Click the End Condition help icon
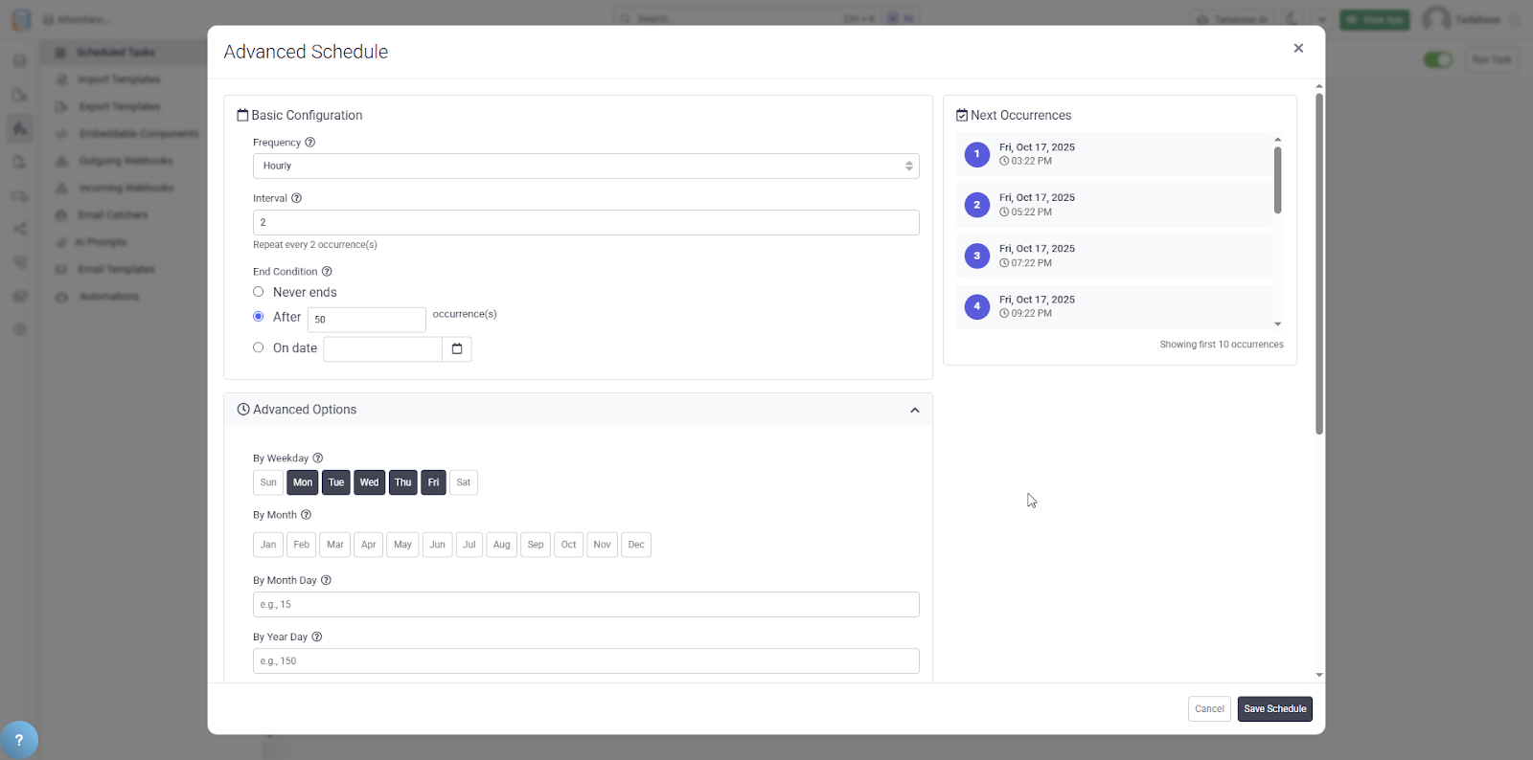Viewport: 1533px width, 760px height. 327,272
